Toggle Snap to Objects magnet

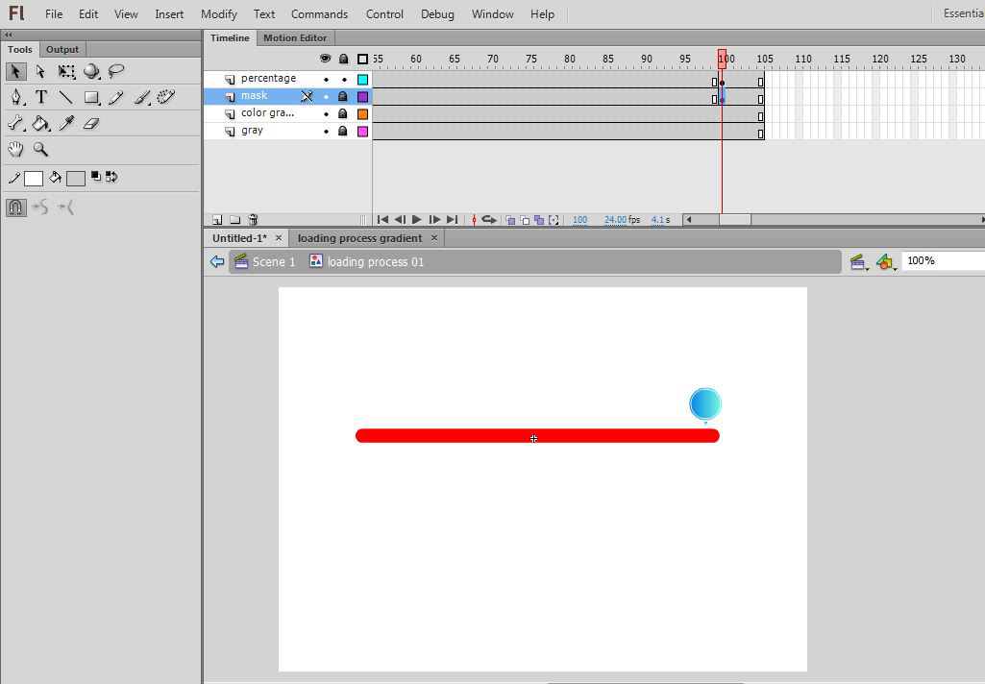tap(15, 207)
